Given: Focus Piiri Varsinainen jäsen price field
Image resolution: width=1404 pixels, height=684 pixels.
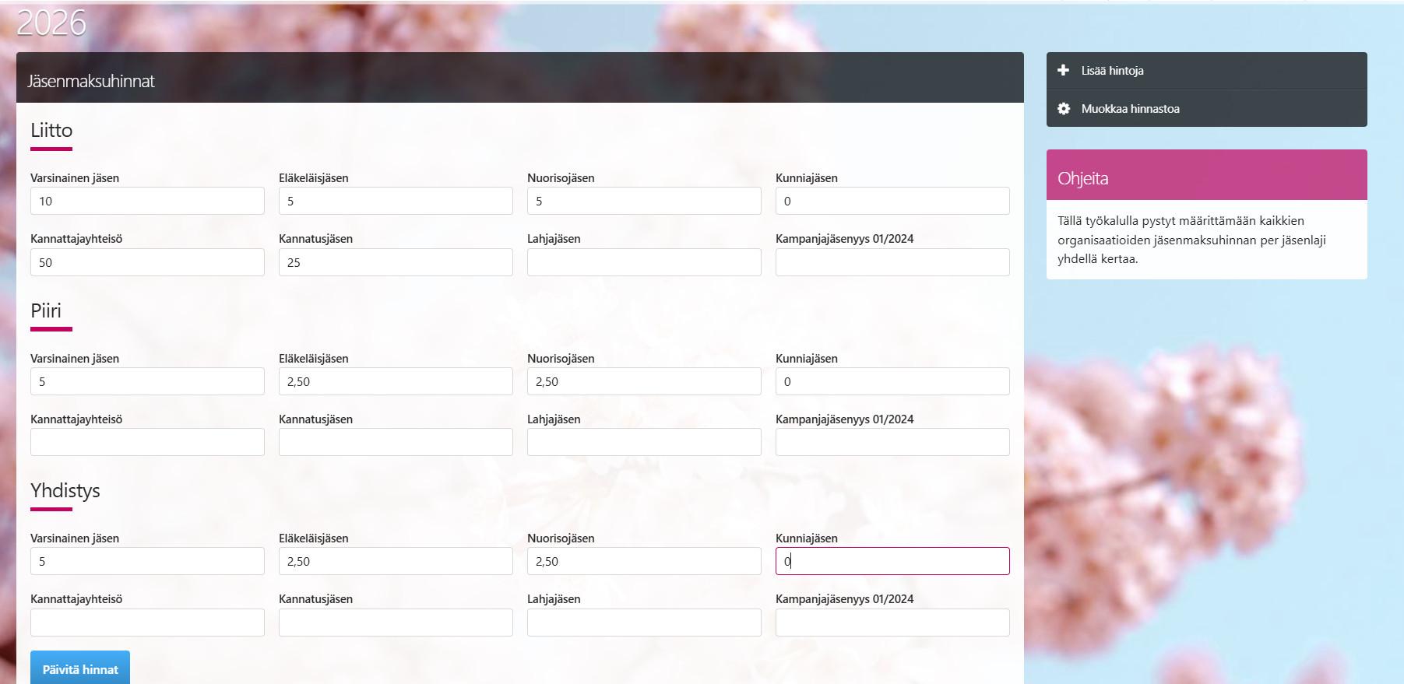Looking at the screenshot, I should [147, 382].
